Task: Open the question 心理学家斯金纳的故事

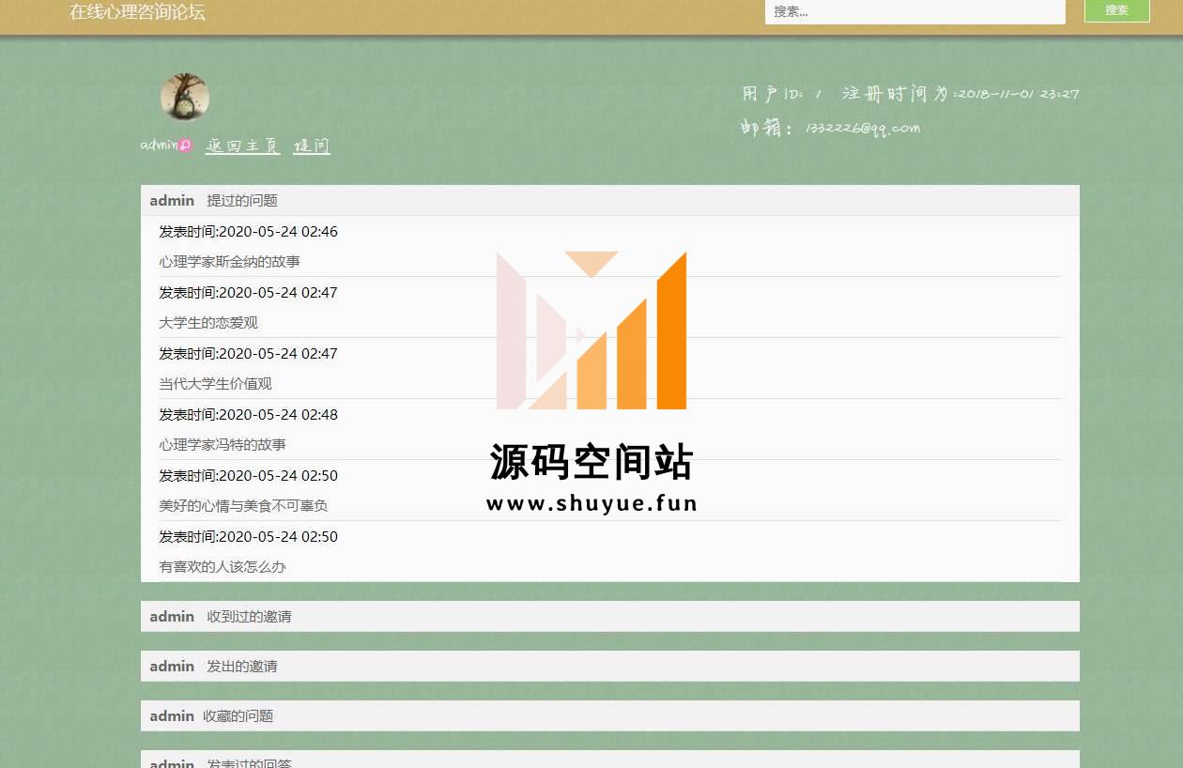Action: [229, 262]
